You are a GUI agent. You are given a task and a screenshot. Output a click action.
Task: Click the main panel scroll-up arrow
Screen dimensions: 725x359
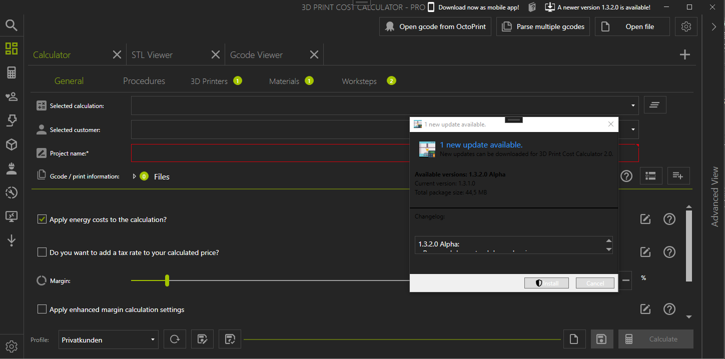pos(689,207)
